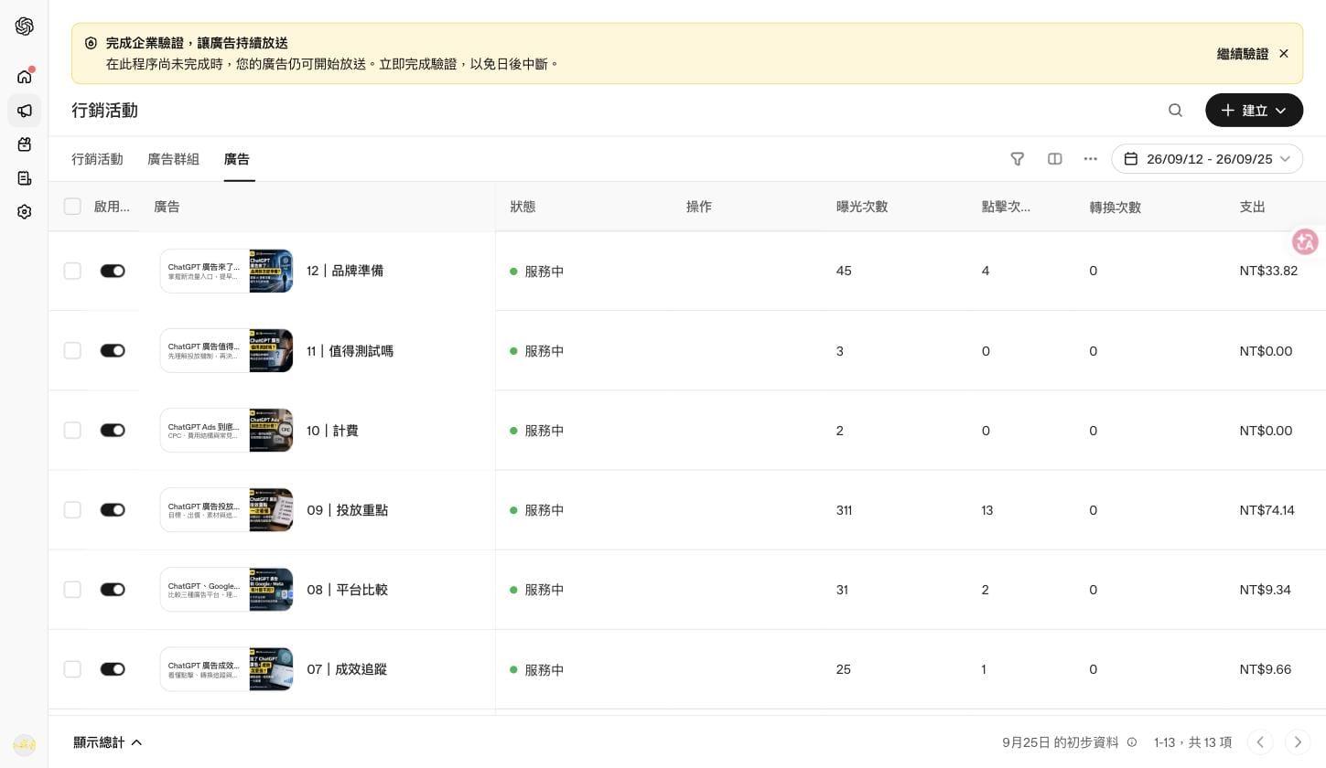Click the spend value NT$33.82

pos(1268,271)
